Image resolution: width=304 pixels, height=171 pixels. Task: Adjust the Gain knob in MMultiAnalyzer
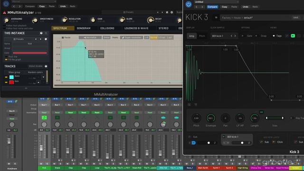pos(93,20)
